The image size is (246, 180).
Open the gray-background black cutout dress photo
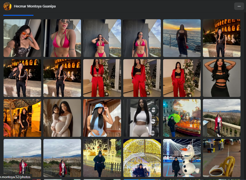tap(222, 78)
